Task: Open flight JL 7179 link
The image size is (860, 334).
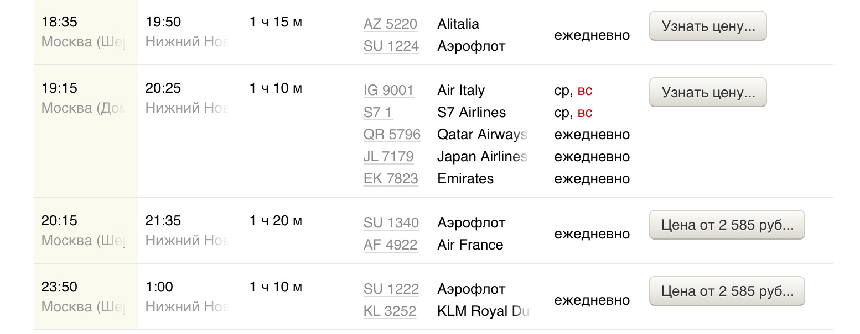Action: pos(388,157)
